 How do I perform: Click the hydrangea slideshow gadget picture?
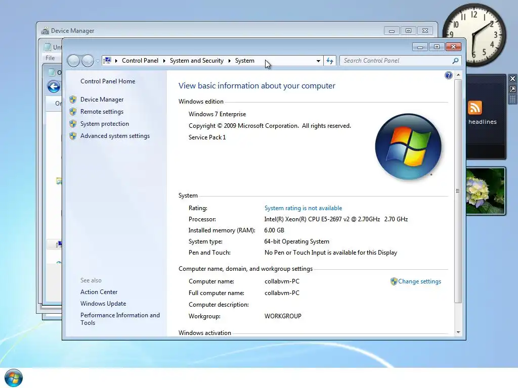[x=485, y=191]
